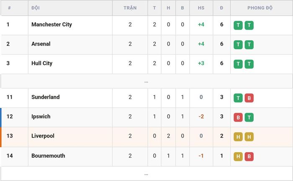Click Bournemouth's red B form badge
The image size is (293, 181).
[x=249, y=156]
